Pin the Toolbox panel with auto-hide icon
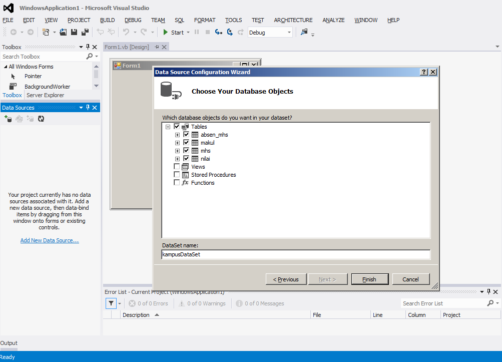The image size is (502, 362). tap(88, 47)
